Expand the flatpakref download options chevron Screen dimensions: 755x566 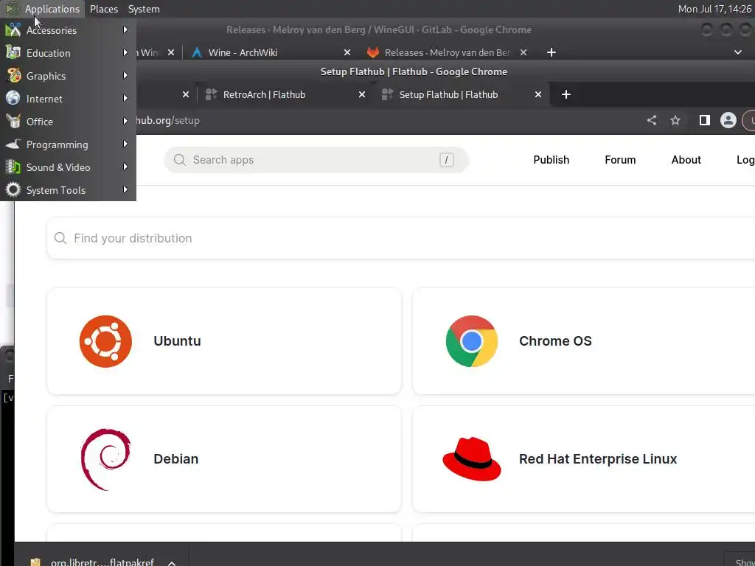click(x=172, y=562)
